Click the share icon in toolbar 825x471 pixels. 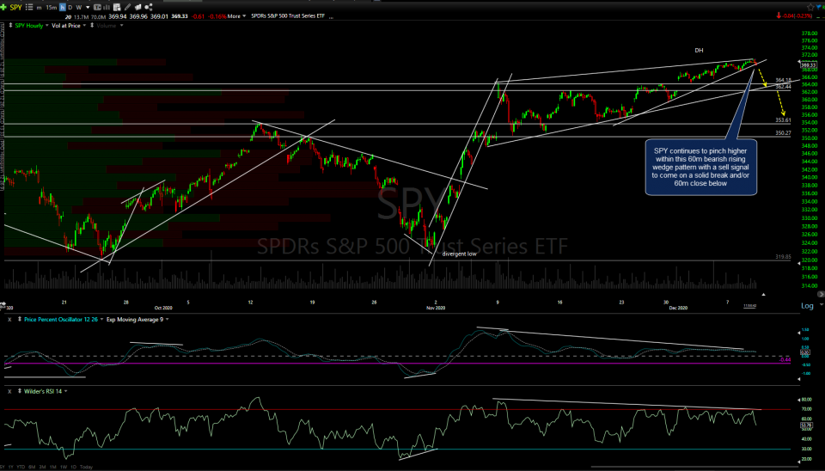pos(149,8)
